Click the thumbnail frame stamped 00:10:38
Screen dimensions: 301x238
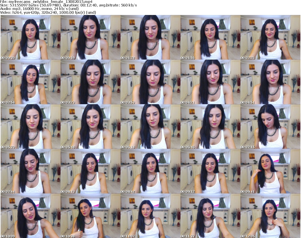click(91, 216)
